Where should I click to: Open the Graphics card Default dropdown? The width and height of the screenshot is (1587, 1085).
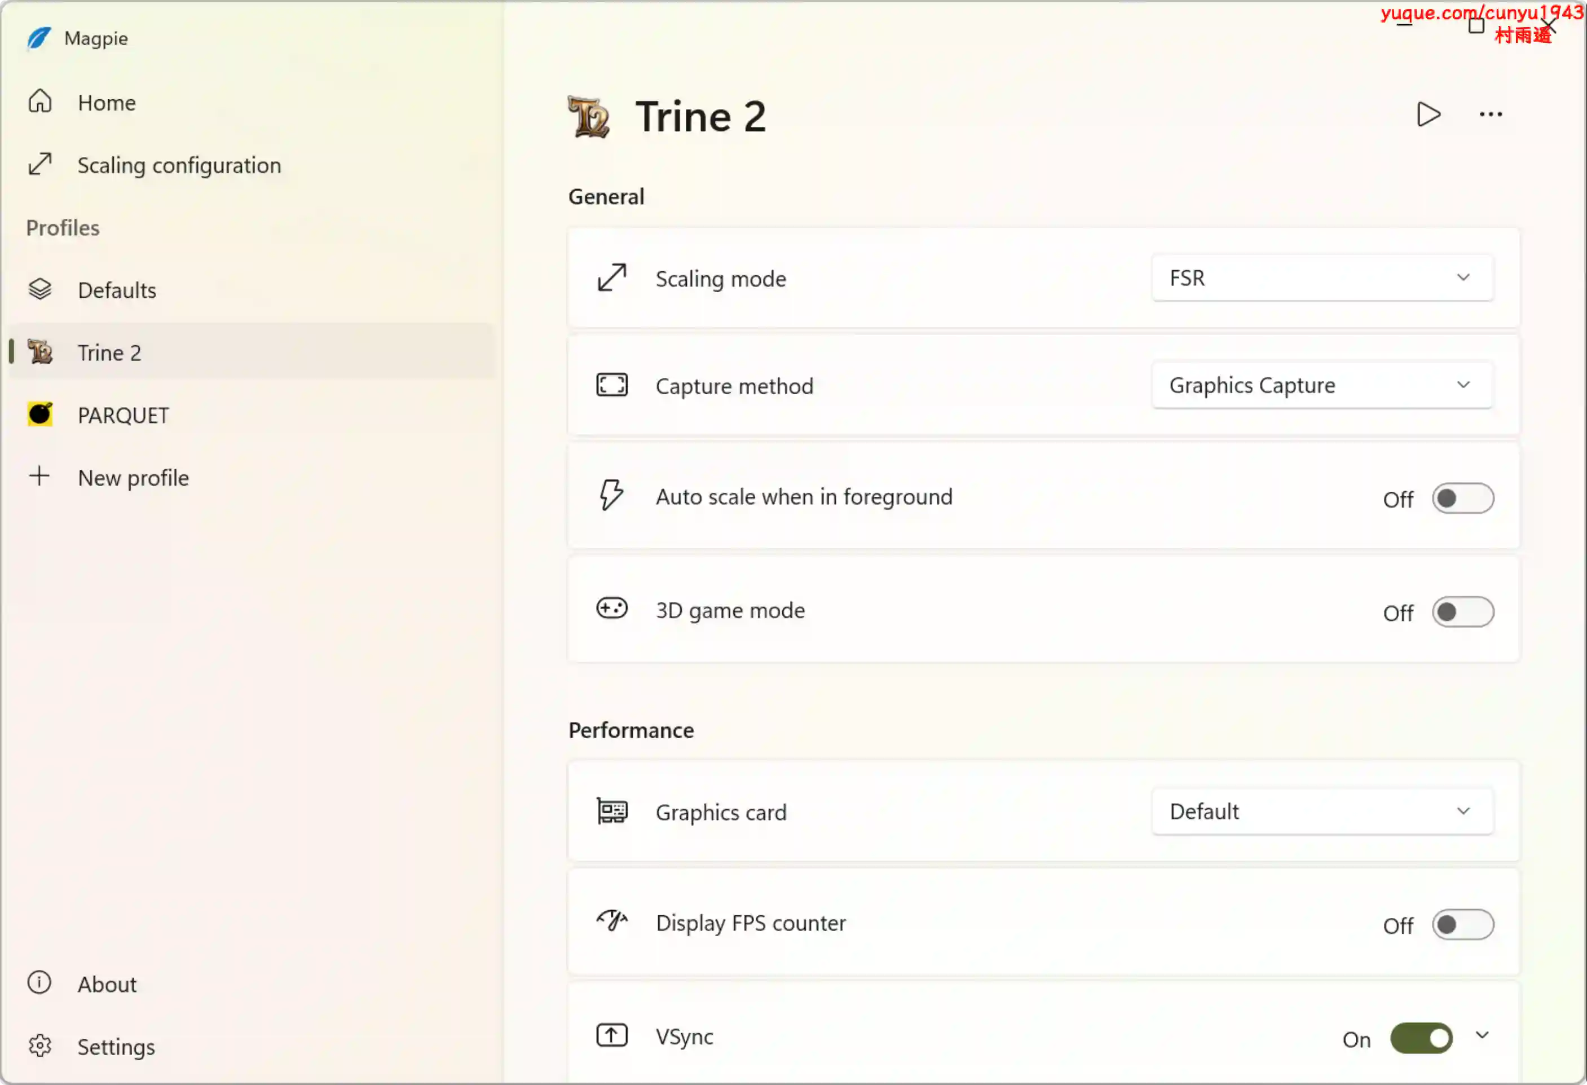point(1322,811)
